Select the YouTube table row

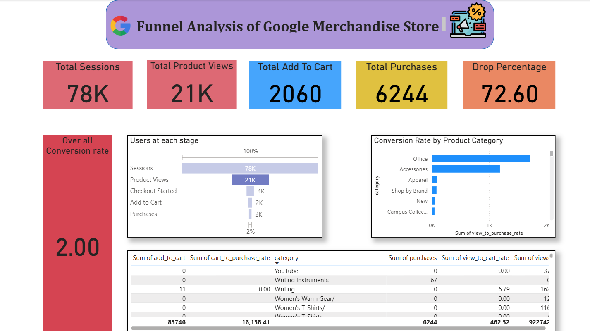[x=340, y=271]
